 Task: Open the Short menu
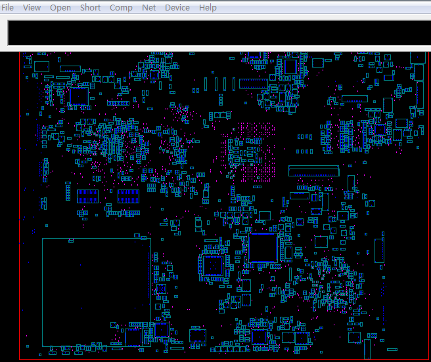(x=90, y=7)
